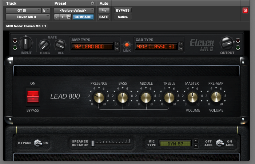Image resolution: width=255 pixels, height=164 pixels.
Task: Click the Pre-Amp Volume knob
Action: click(216, 97)
